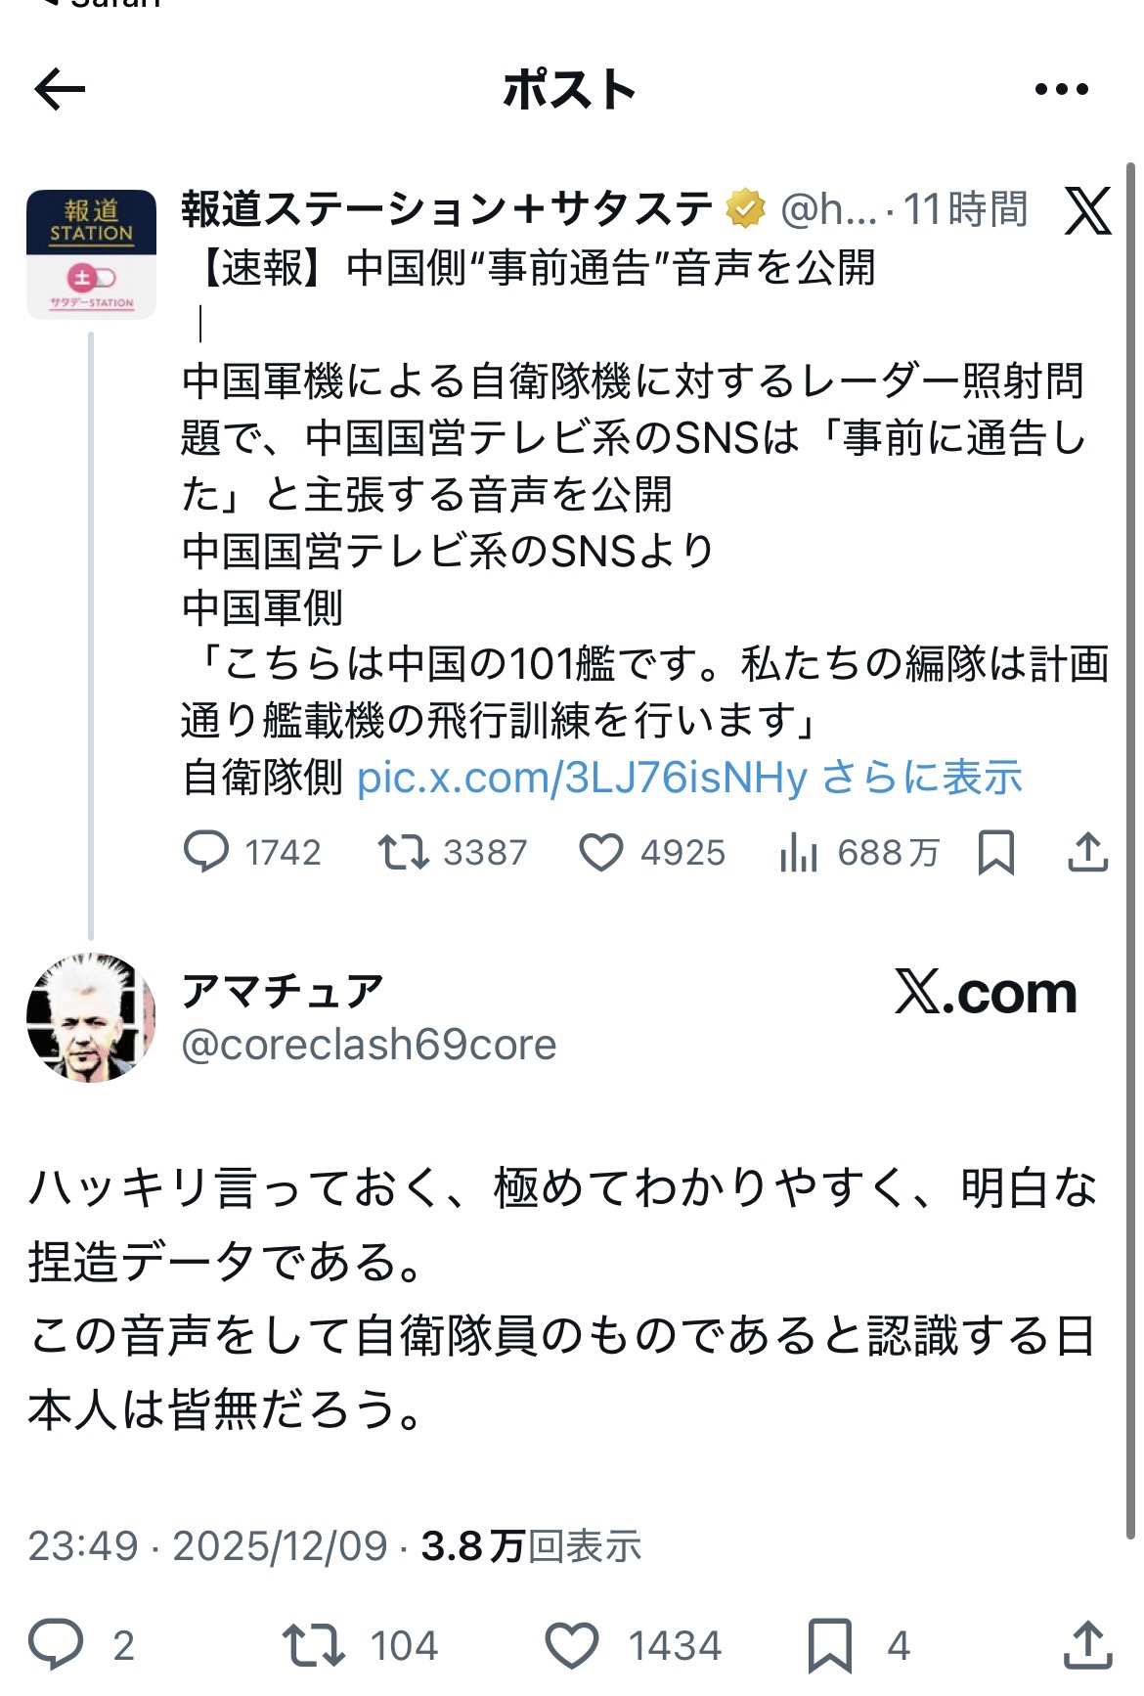Reply to アマチュア's post

point(56,1644)
